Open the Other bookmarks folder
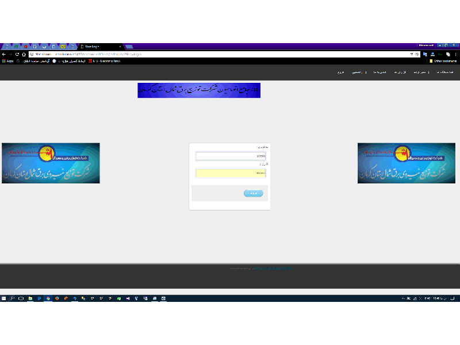Screen dimensions: 460x345 tap(443, 61)
